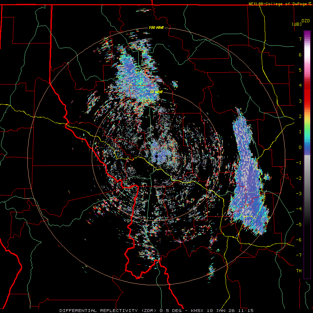
Task: Click the TH threshold label in legend
Action: coord(299,271)
